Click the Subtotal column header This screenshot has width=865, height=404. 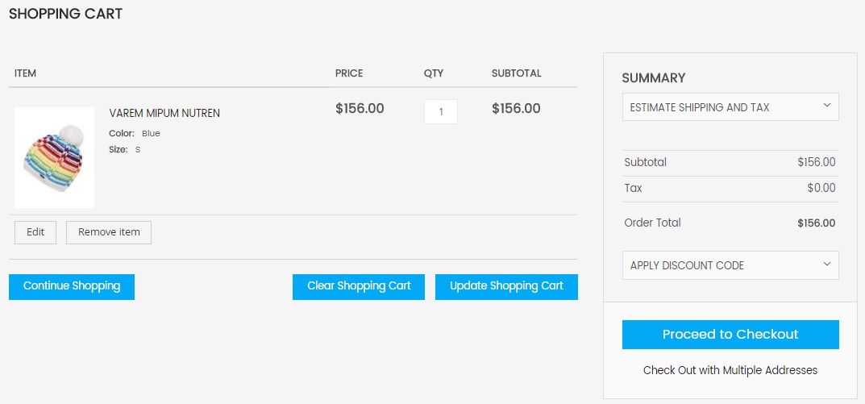pos(516,73)
